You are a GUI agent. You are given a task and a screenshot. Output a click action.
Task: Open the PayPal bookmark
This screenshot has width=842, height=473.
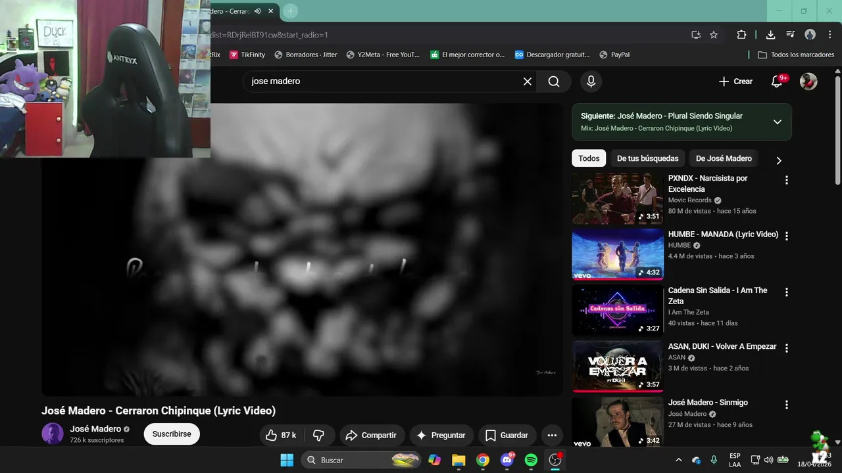614,55
